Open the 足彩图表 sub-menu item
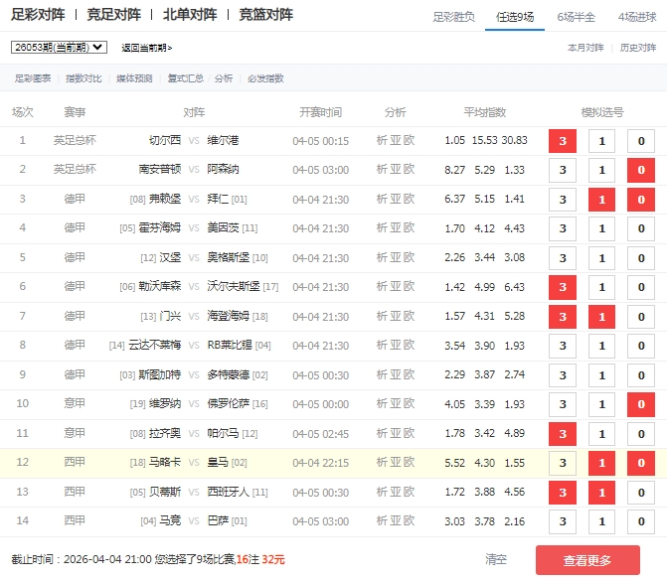Viewport: 667px width, 582px height. [x=33, y=78]
